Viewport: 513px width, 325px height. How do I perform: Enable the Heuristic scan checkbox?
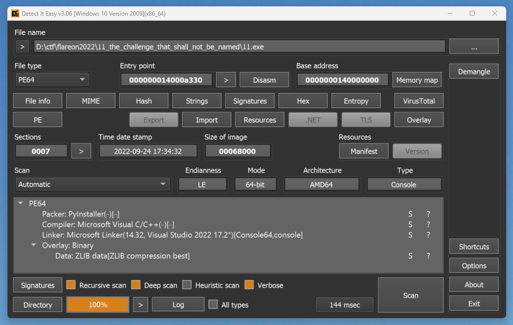(187, 285)
